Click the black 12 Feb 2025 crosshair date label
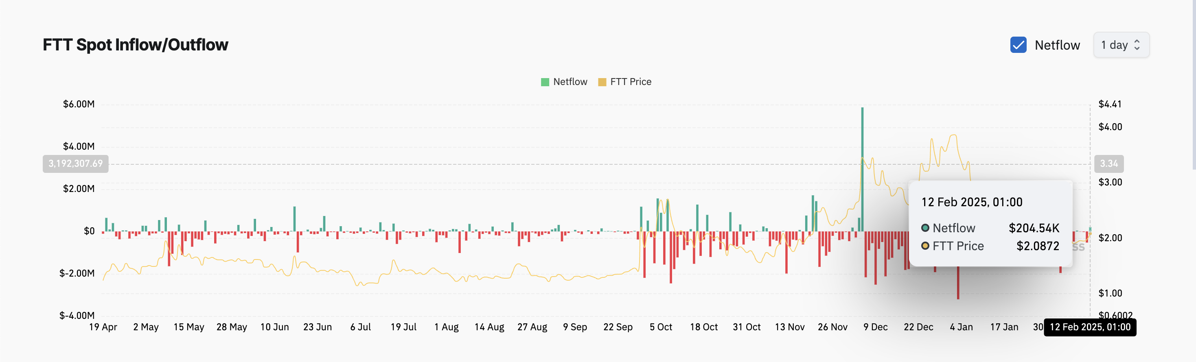1196x362 pixels. pos(1090,327)
